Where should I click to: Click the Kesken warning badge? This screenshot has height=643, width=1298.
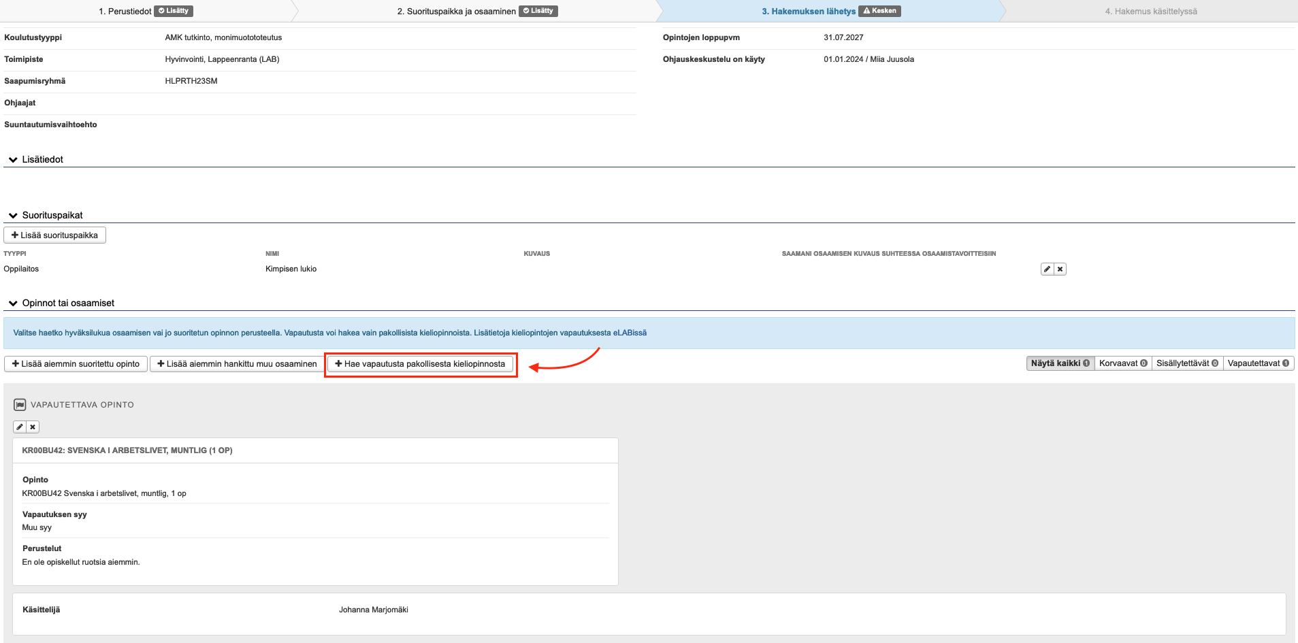(879, 11)
